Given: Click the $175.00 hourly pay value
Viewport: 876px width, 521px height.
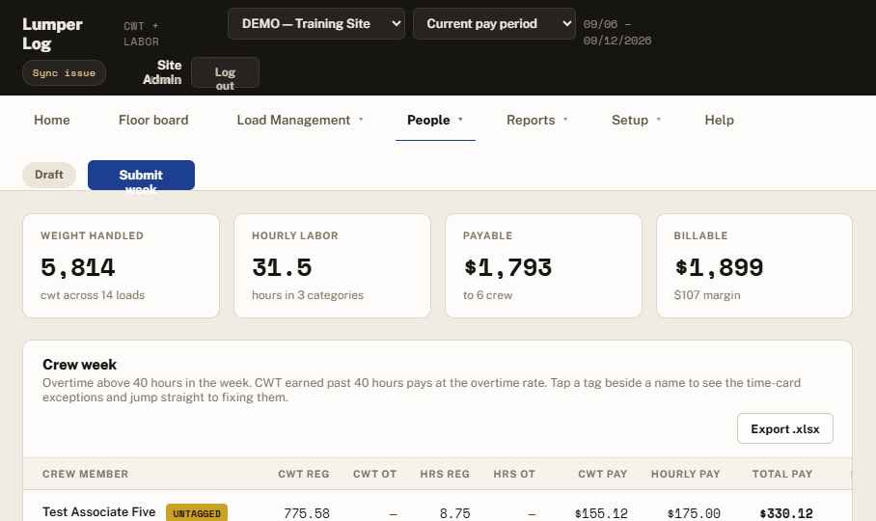Looking at the screenshot, I should (694, 513).
